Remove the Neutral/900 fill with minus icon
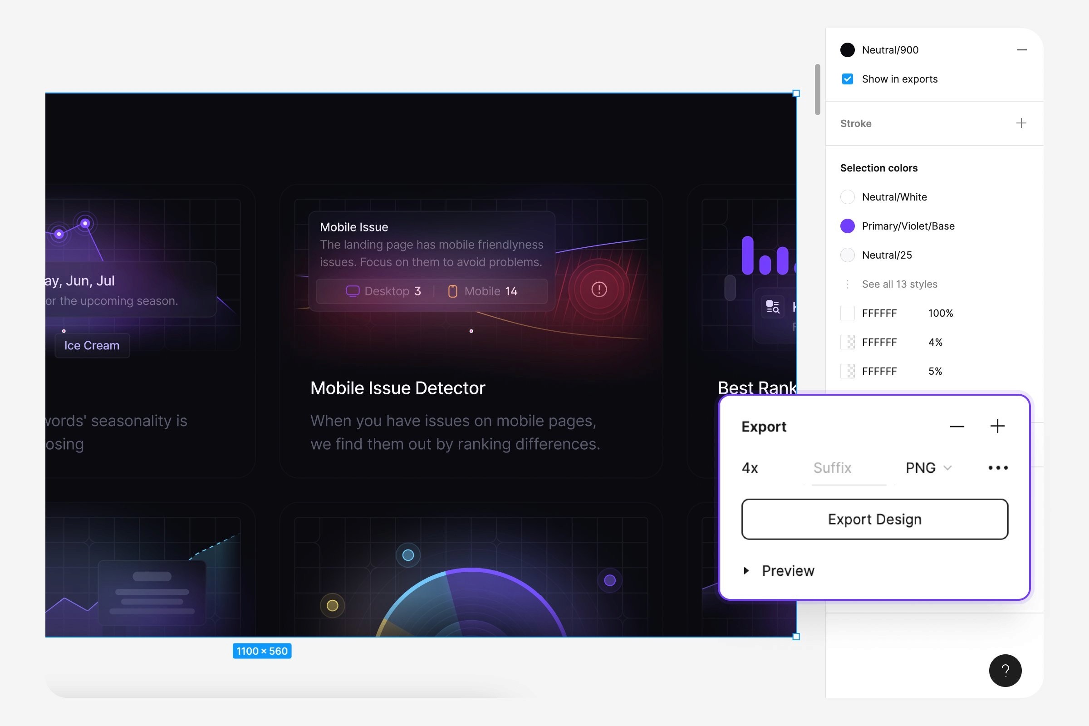This screenshot has width=1089, height=726. click(x=1021, y=50)
